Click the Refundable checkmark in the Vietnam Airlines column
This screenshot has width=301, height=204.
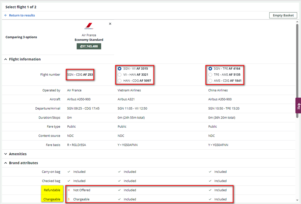[119, 190]
